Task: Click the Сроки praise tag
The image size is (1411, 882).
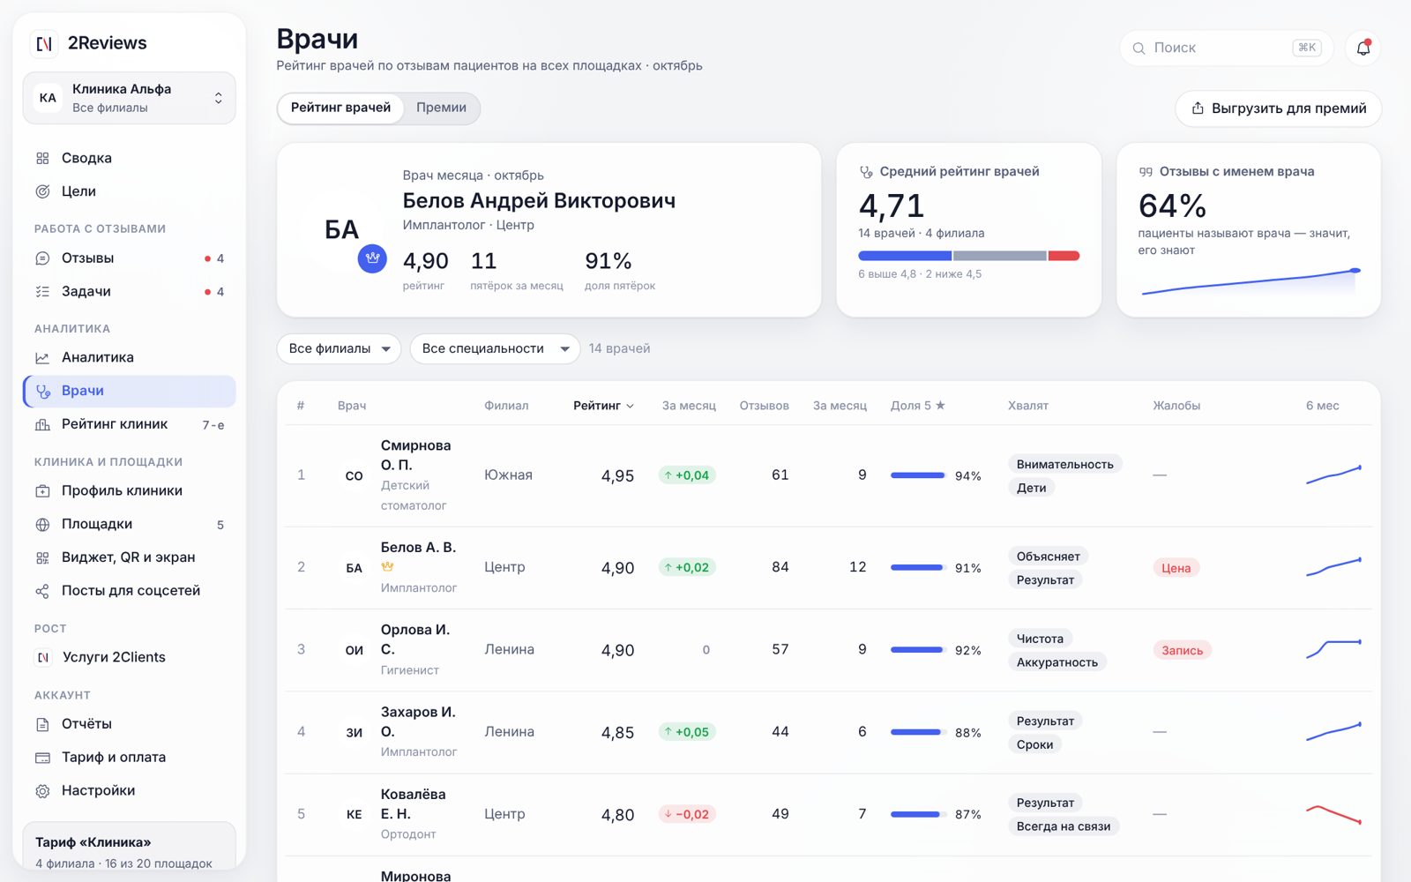Action: point(1034,744)
